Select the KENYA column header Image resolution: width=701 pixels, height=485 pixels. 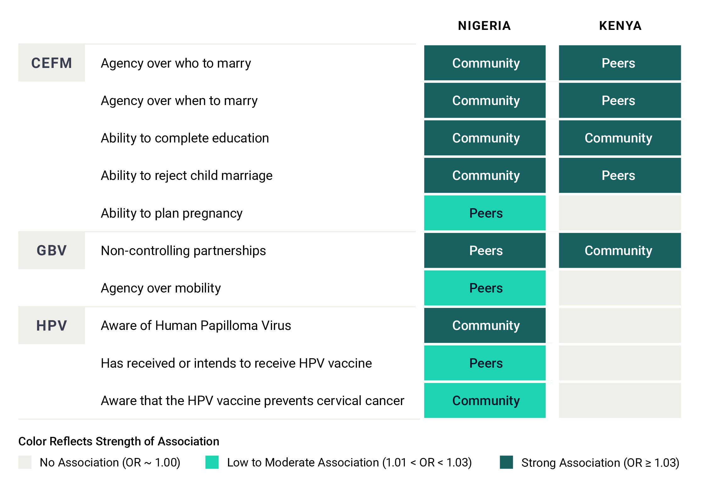620,26
